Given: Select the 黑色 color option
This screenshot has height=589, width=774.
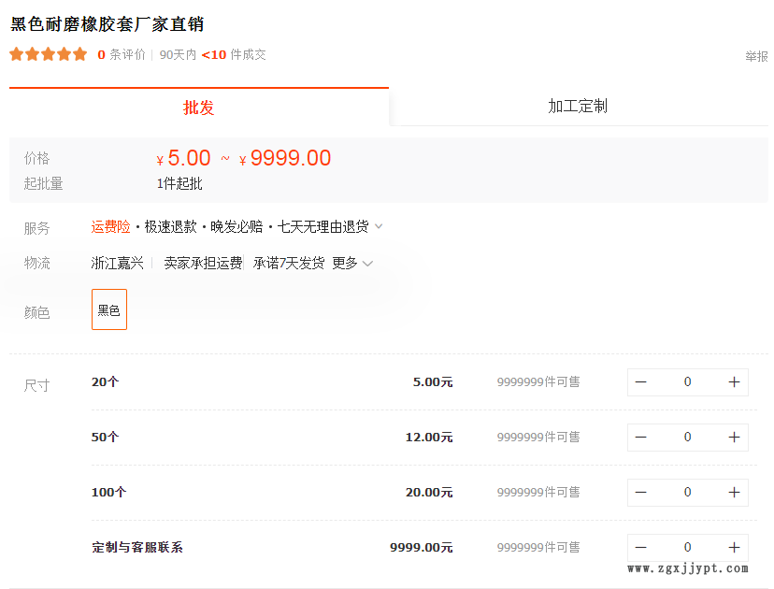Looking at the screenshot, I should pos(109,310).
